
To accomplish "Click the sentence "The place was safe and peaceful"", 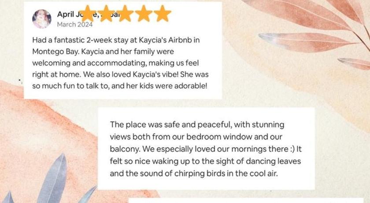I will (170, 125).
